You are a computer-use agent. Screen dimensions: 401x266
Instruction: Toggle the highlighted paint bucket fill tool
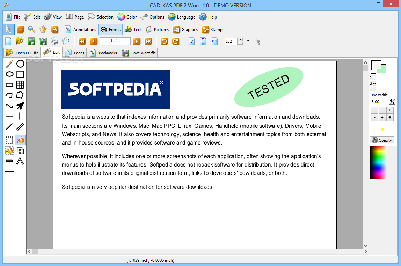tap(20, 140)
